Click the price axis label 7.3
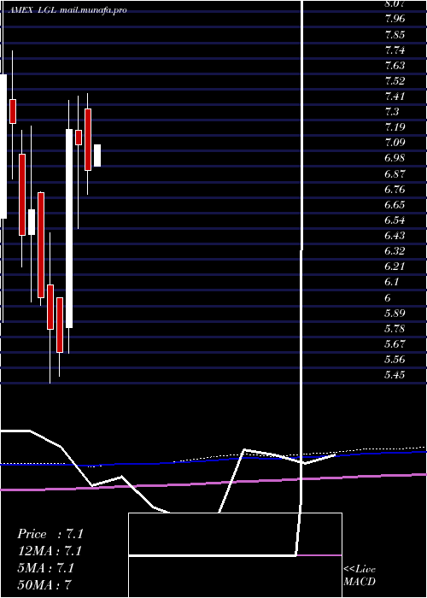The height and width of the screenshot is (598, 427). click(392, 112)
